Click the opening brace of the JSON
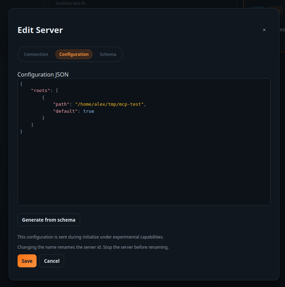 pos(21,84)
